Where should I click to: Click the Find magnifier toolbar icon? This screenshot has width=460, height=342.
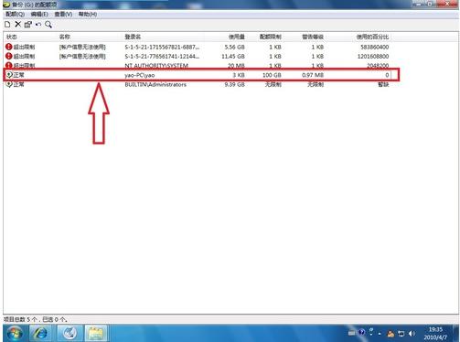coord(48,25)
